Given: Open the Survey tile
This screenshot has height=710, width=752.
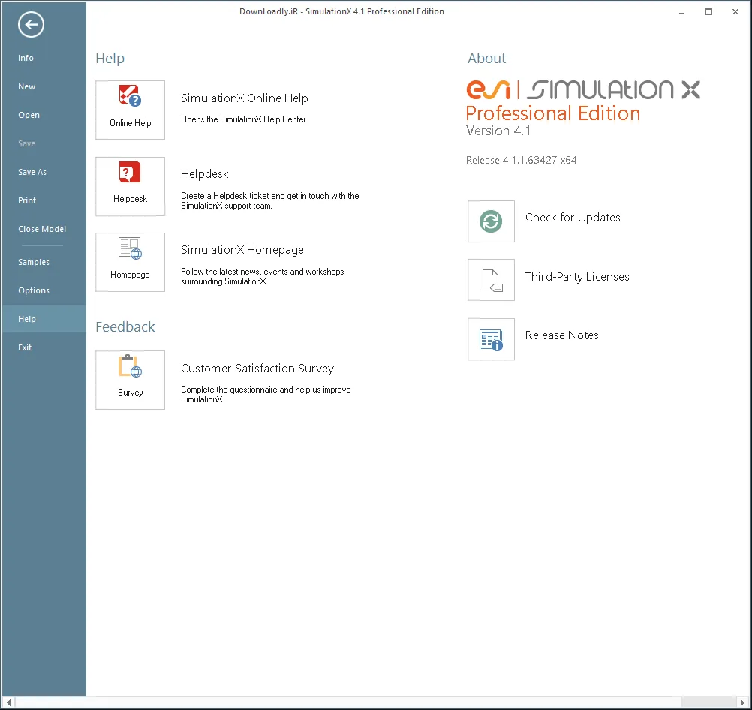Looking at the screenshot, I should coord(130,380).
